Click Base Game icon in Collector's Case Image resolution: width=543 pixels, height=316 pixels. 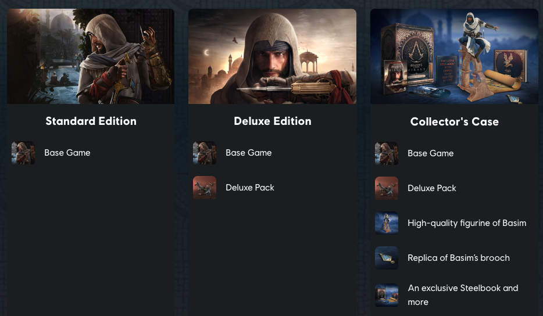point(387,153)
